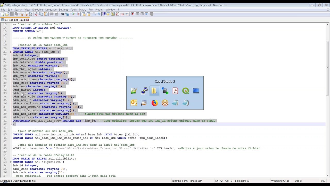Viewport: 330px width, 186px height.
Task: Open the Edit menu
Action: (x=10, y=10)
